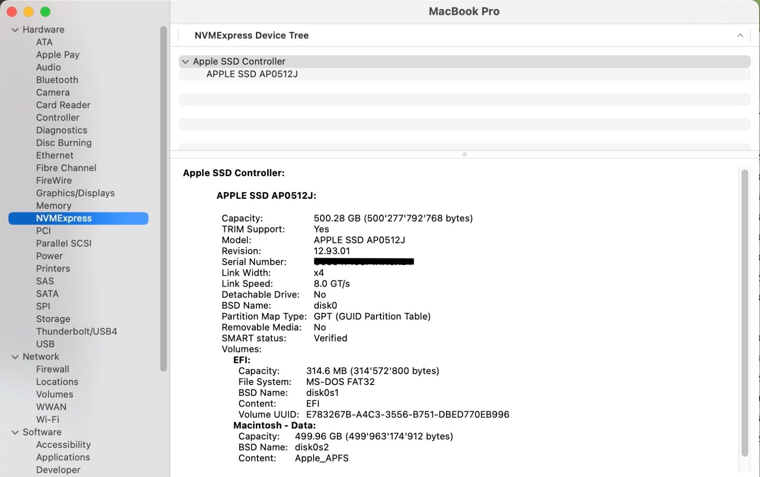Viewport: 760px width, 477px height.
Task: Click the Link Width value x4
Action: pyautogui.click(x=319, y=273)
